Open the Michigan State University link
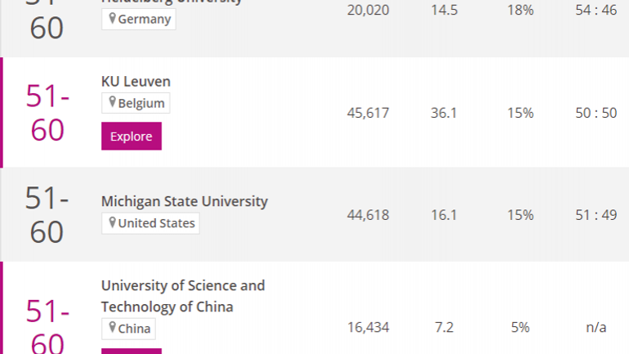Screen dimensions: 629x354 click(x=184, y=201)
